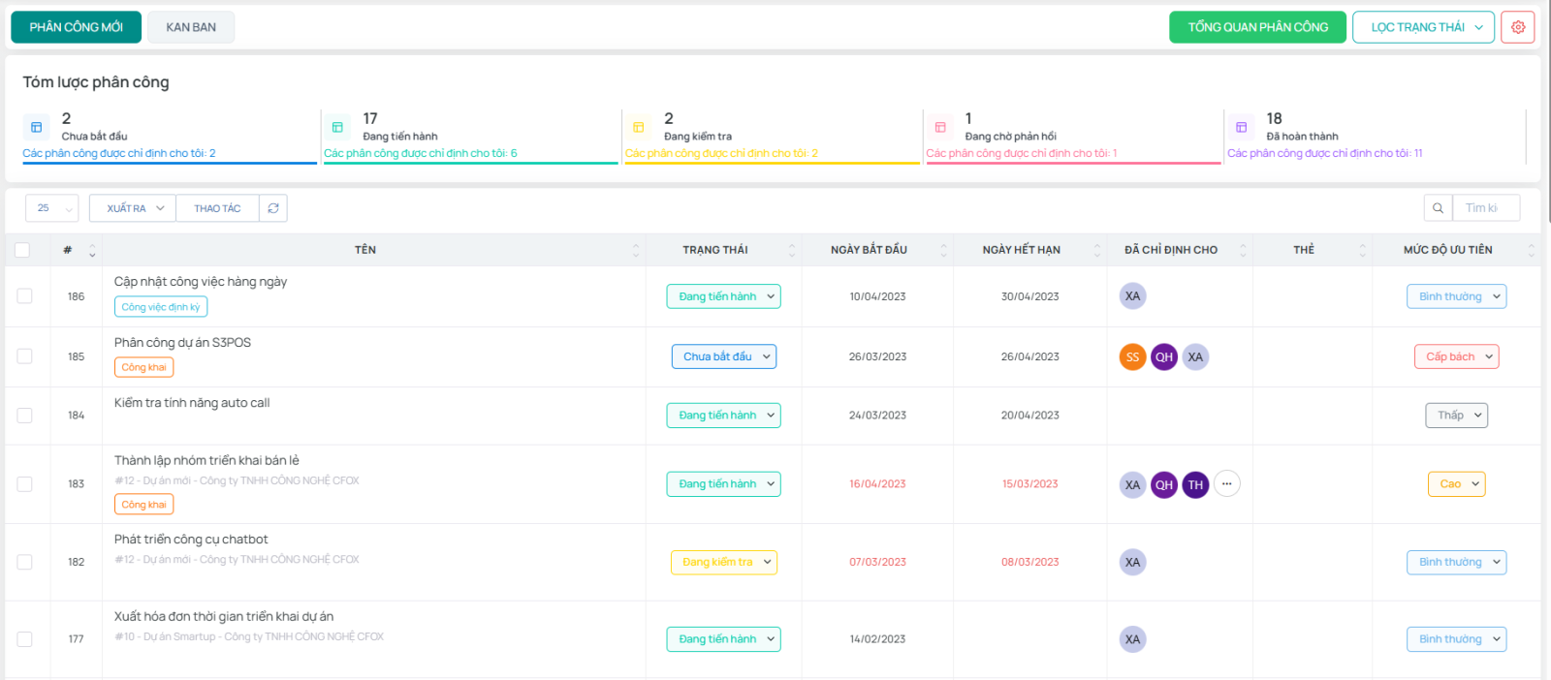This screenshot has height=680, width=1551.
Task: Expand the status dropdown for task 185
Action: click(723, 356)
